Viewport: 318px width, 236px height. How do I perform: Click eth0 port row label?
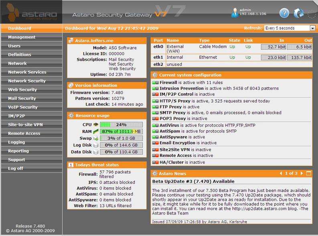(x=158, y=47)
